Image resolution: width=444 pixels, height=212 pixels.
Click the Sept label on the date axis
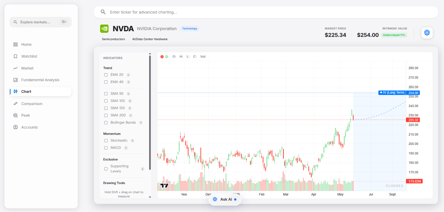click(392, 195)
